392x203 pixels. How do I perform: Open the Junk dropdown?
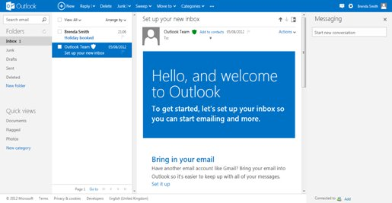click(124, 6)
